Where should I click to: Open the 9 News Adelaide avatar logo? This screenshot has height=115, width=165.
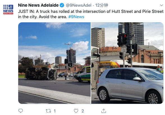pyautogui.click(x=8, y=10)
